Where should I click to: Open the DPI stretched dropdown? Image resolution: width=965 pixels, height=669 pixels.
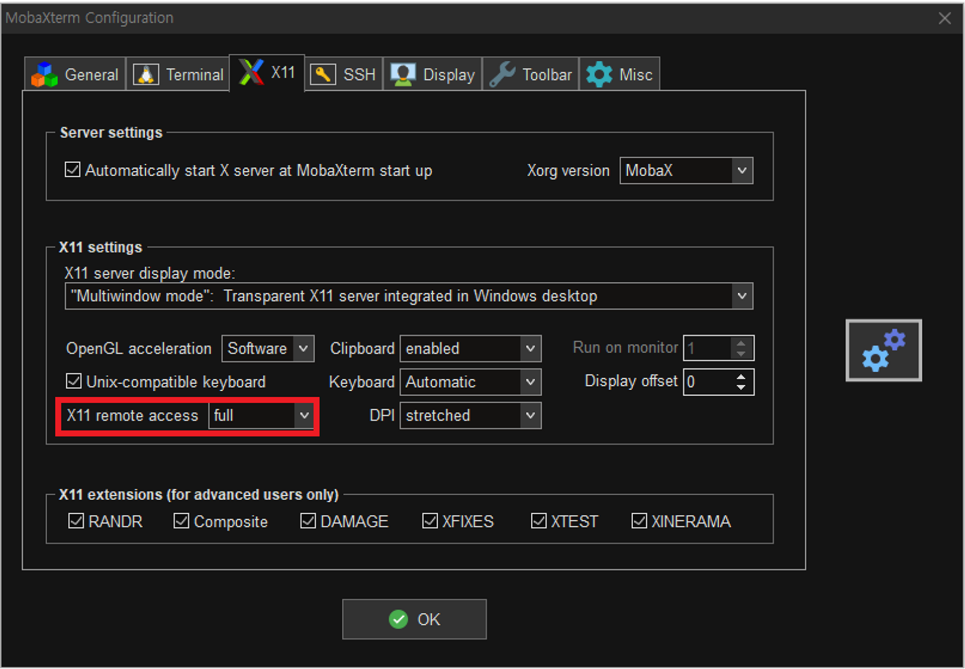coord(530,415)
